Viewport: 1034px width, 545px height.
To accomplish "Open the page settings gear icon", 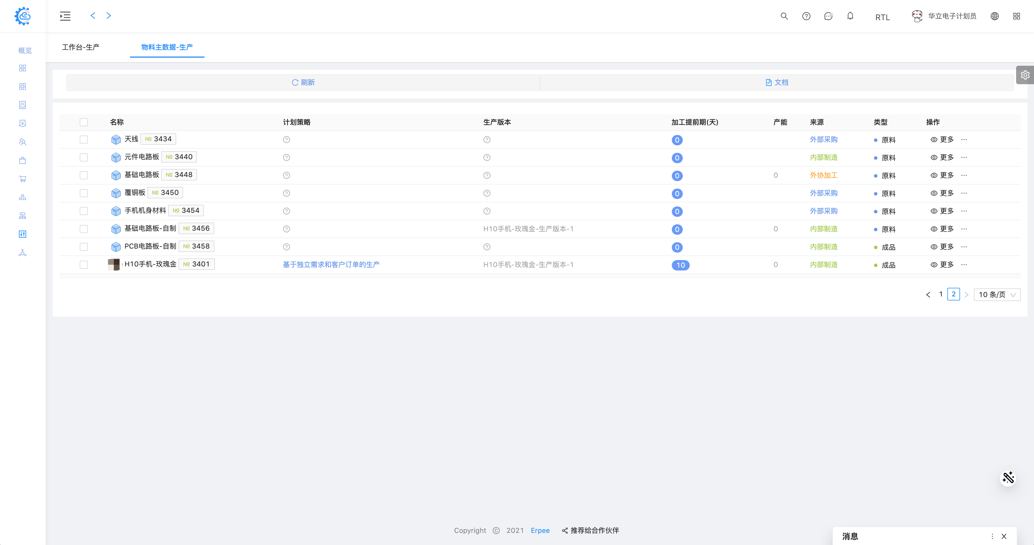I will pos(1025,75).
